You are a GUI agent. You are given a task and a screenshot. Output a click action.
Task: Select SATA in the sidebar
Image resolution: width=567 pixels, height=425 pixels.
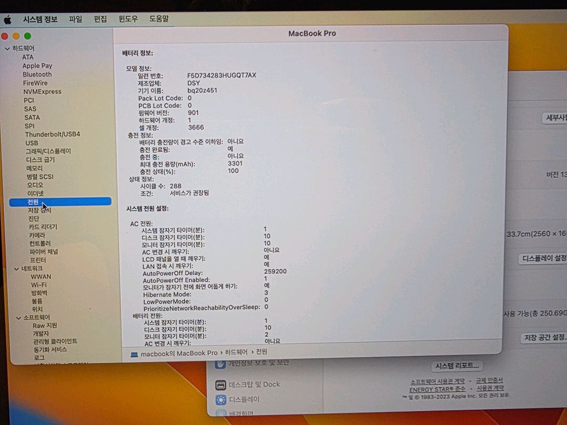[32, 117]
